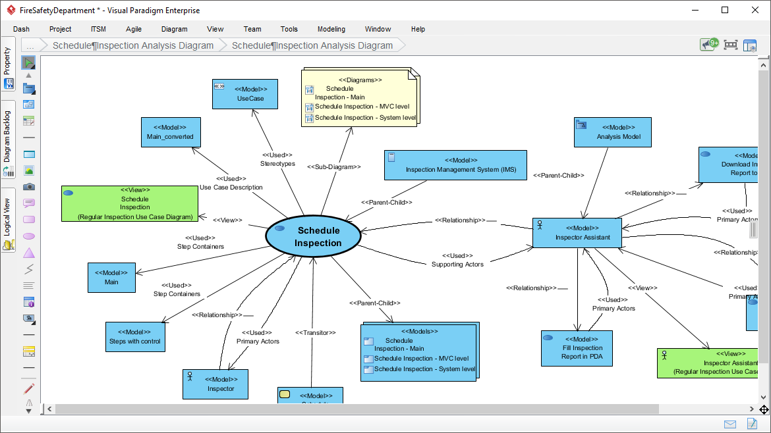771x433 pixels.
Task: Pick the red pencil freehand tool
Action: [29, 389]
